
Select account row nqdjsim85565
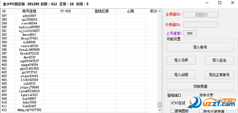point(79,27)
